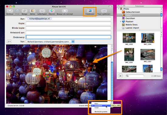
Task: Open the Adres address book
Action: (x=32, y=12)
